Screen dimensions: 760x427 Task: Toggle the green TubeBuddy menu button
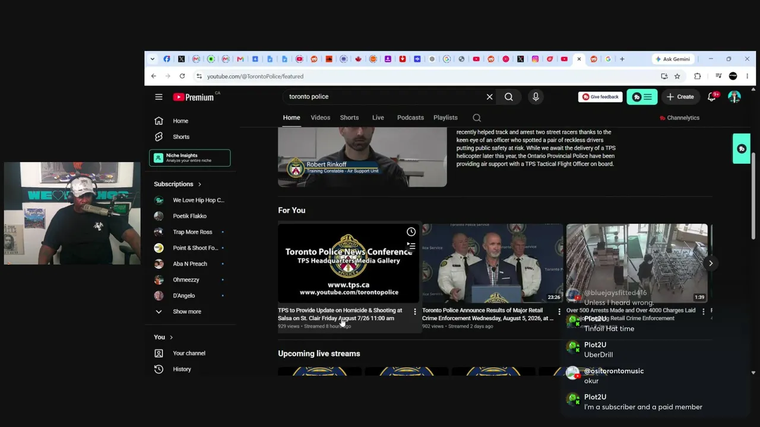(642, 97)
